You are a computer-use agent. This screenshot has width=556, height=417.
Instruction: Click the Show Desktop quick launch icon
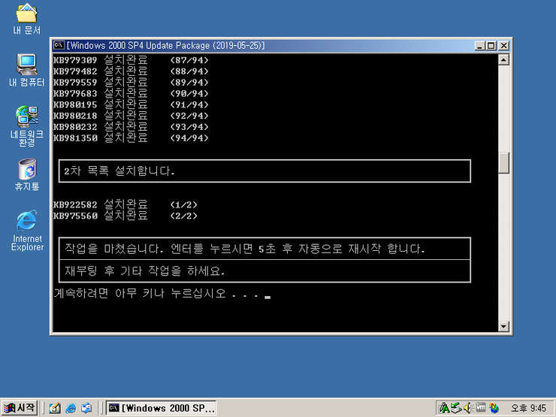[54, 408]
